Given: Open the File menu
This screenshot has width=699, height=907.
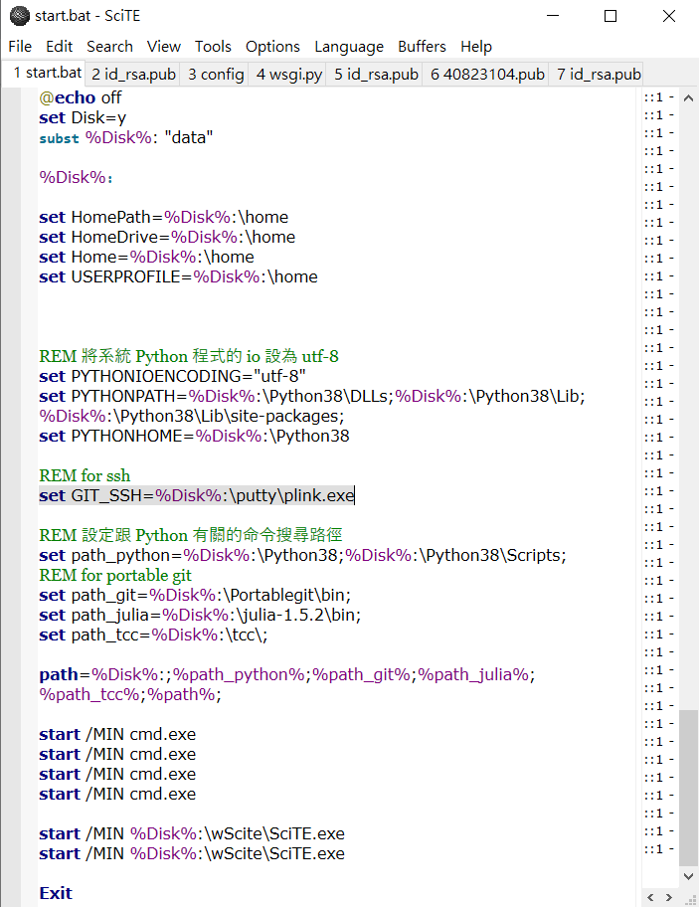Looking at the screenshot, I should click(20, 47).
